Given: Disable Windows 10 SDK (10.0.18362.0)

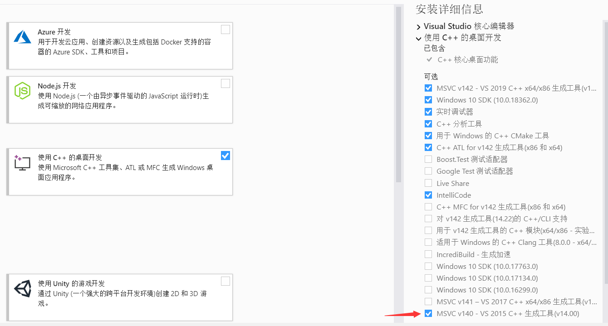Looking at the screenshot, I should 428,100.
